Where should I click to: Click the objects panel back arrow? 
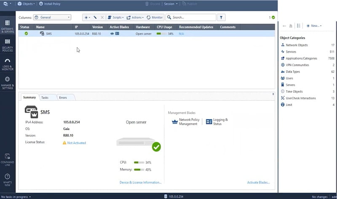tap(284, 26)
